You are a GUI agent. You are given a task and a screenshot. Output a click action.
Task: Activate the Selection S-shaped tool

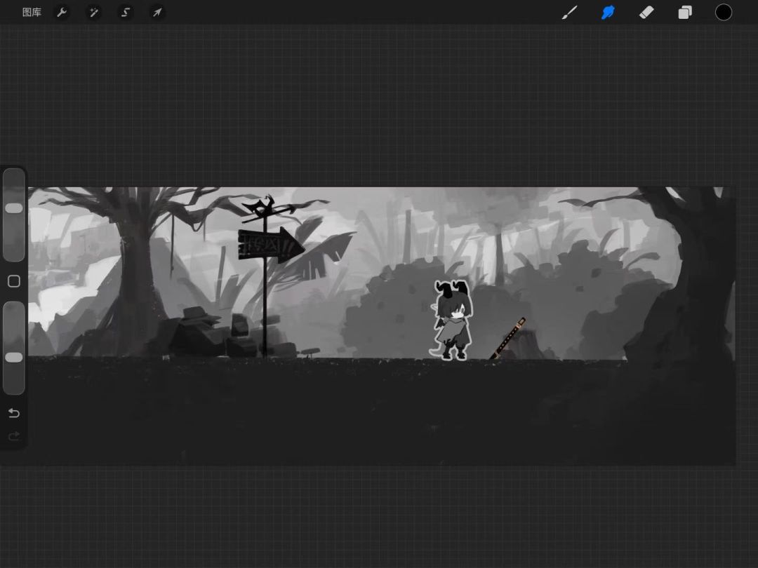pos(126,13)
